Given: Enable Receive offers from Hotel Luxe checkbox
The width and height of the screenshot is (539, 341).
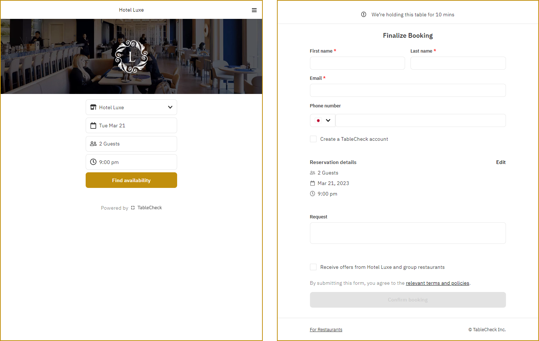Looking at the screenshot, I should 313,267.
